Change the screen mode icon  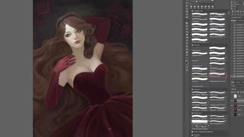[187, 70]
